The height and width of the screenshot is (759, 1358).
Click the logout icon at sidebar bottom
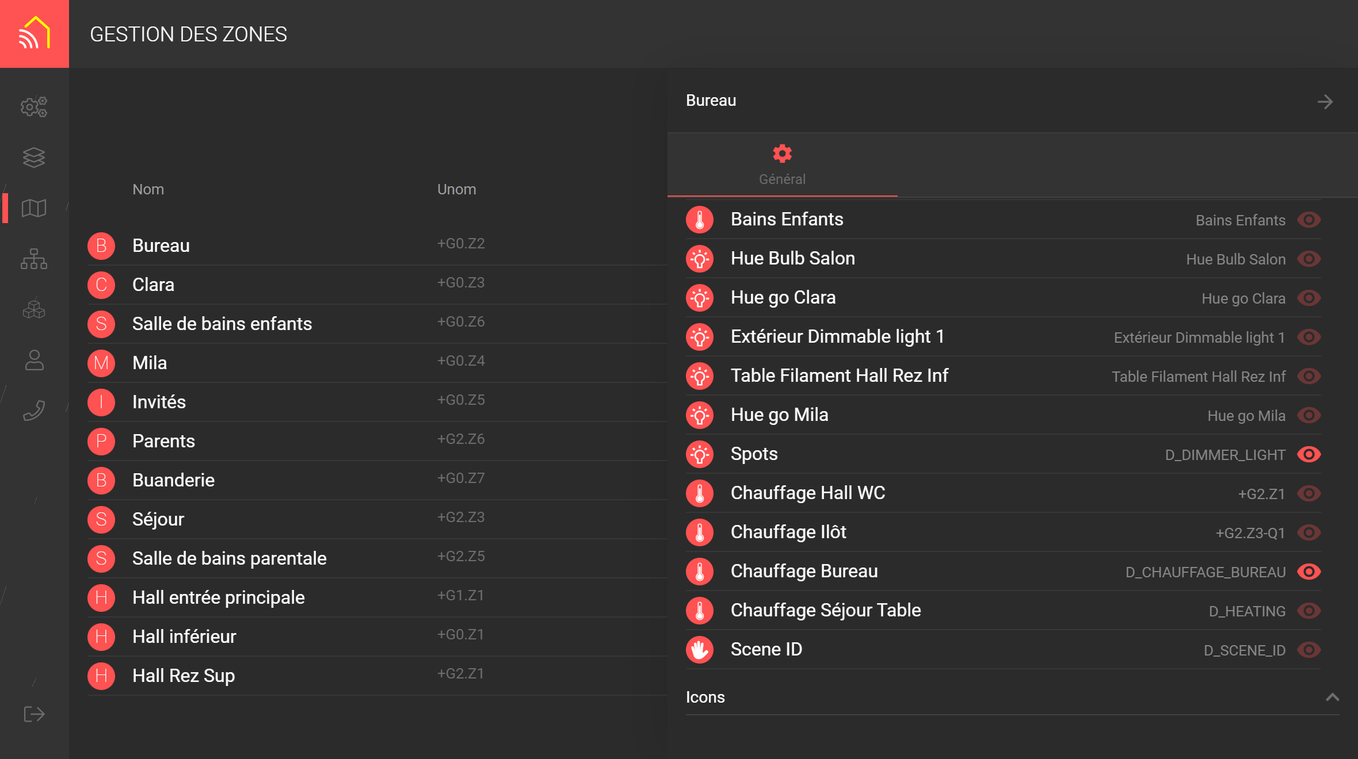34,714
